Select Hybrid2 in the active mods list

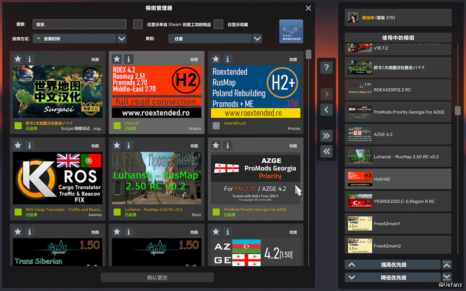tap(398, 179)
